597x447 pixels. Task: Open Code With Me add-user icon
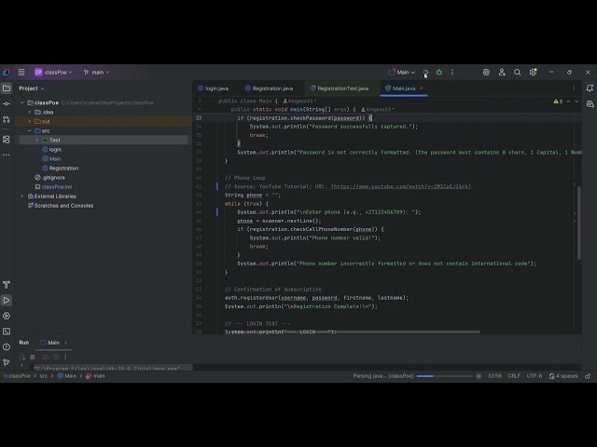pyautogui.click(x=502, y=72)
